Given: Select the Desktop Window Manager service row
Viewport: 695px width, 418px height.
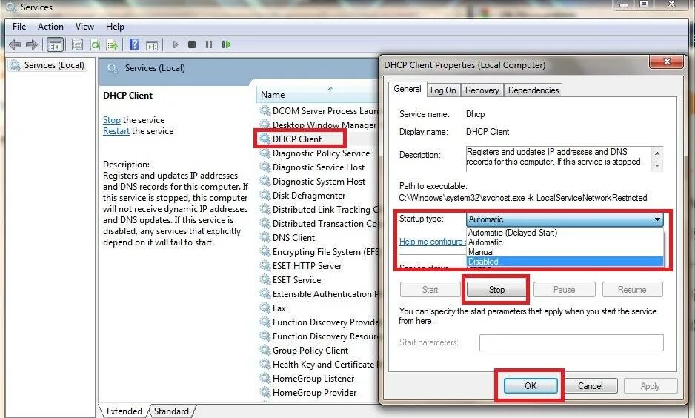Looking at the screenshot, I should [x=319, y=125].
